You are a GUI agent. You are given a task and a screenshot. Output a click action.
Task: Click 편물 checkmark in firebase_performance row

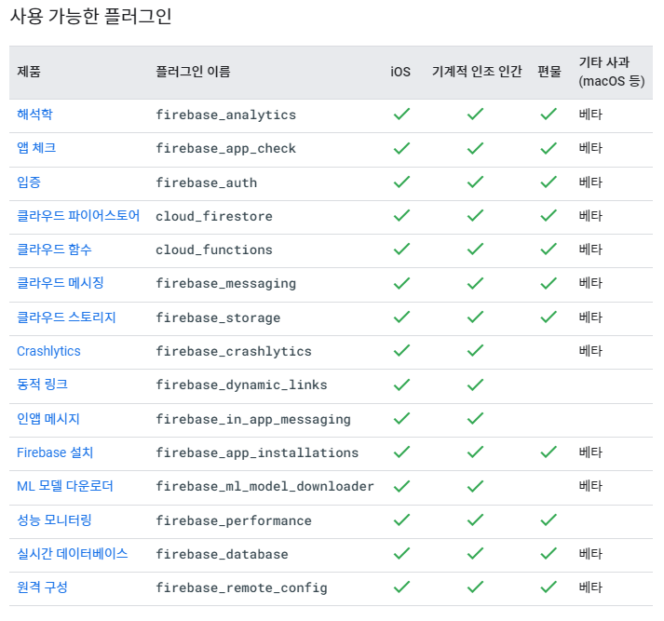point(549,520)
